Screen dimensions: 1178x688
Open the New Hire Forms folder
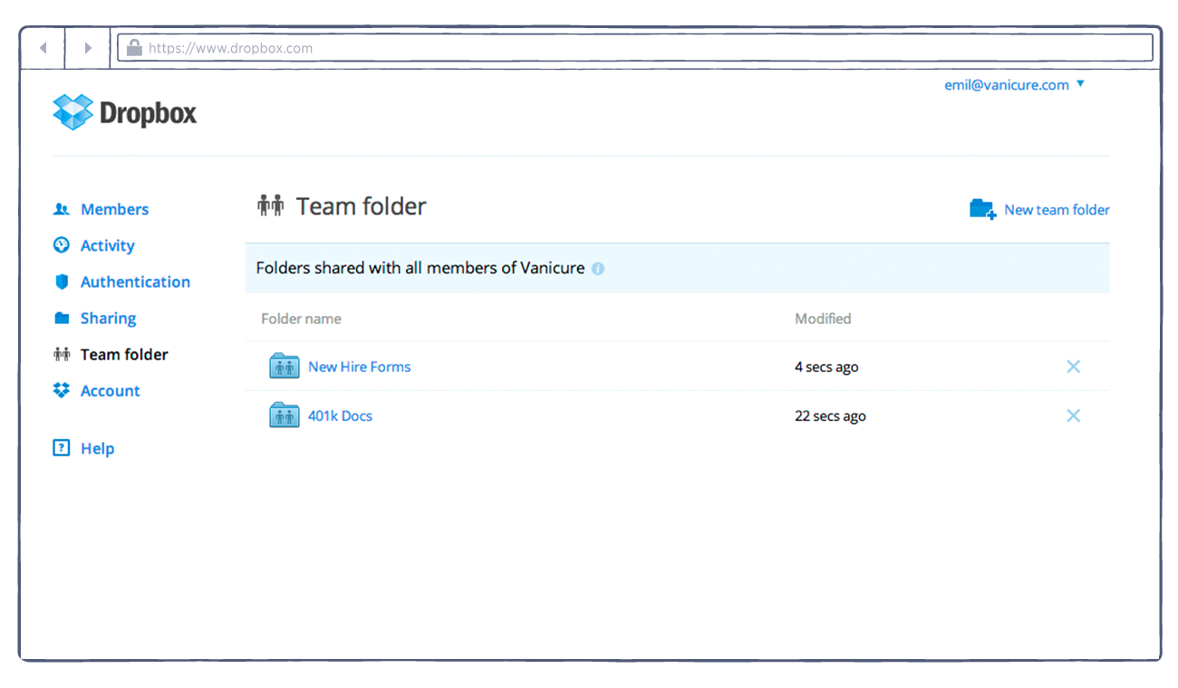pos(359,367)
